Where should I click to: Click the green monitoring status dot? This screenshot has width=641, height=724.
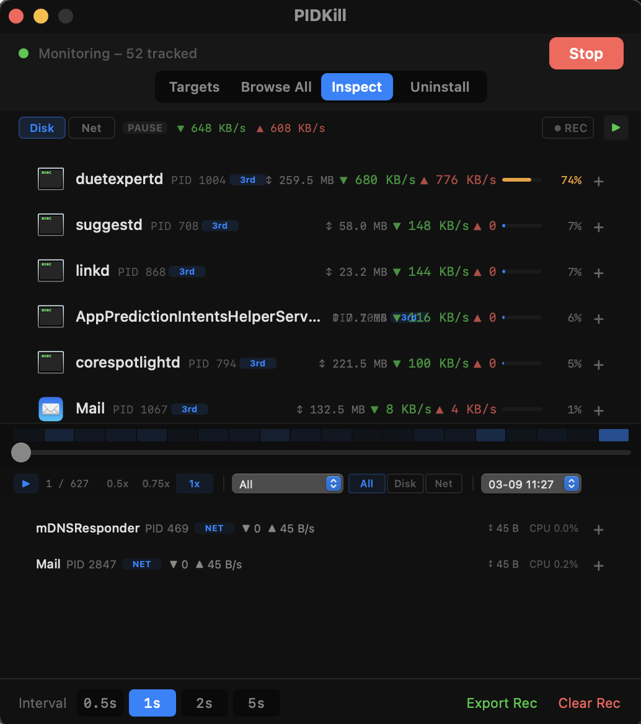(24, 53)
